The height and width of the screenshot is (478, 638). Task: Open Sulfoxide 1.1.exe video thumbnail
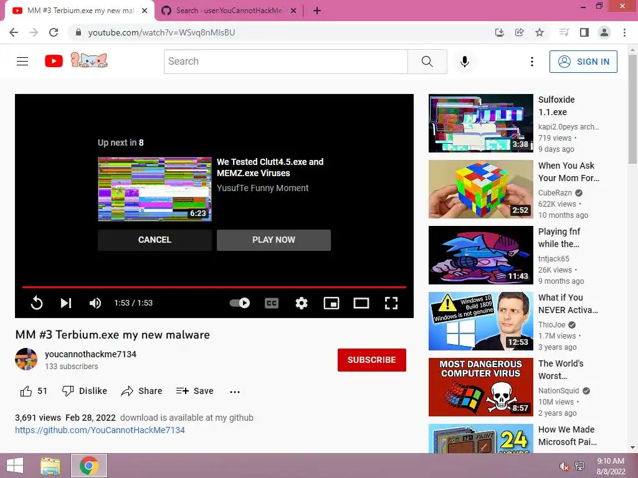480,123
